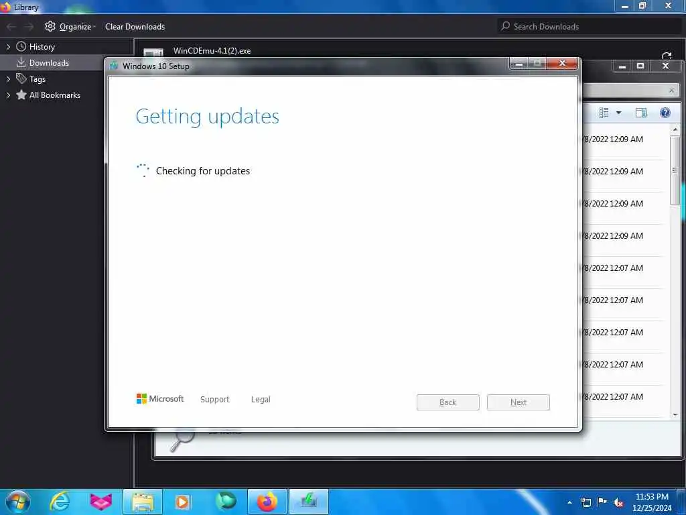The image size is (686, 515).
Task: Click the Explorer scrollbar down arrow
Action: (x=675, y=414)
